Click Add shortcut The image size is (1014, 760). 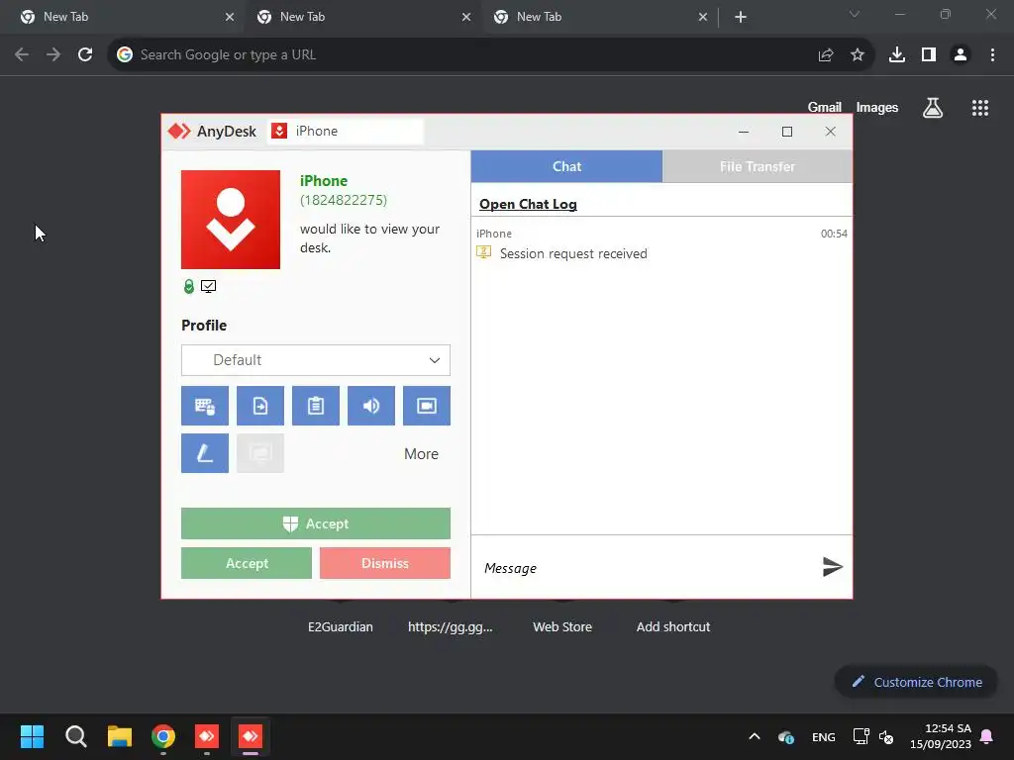(x=672, y=626)
